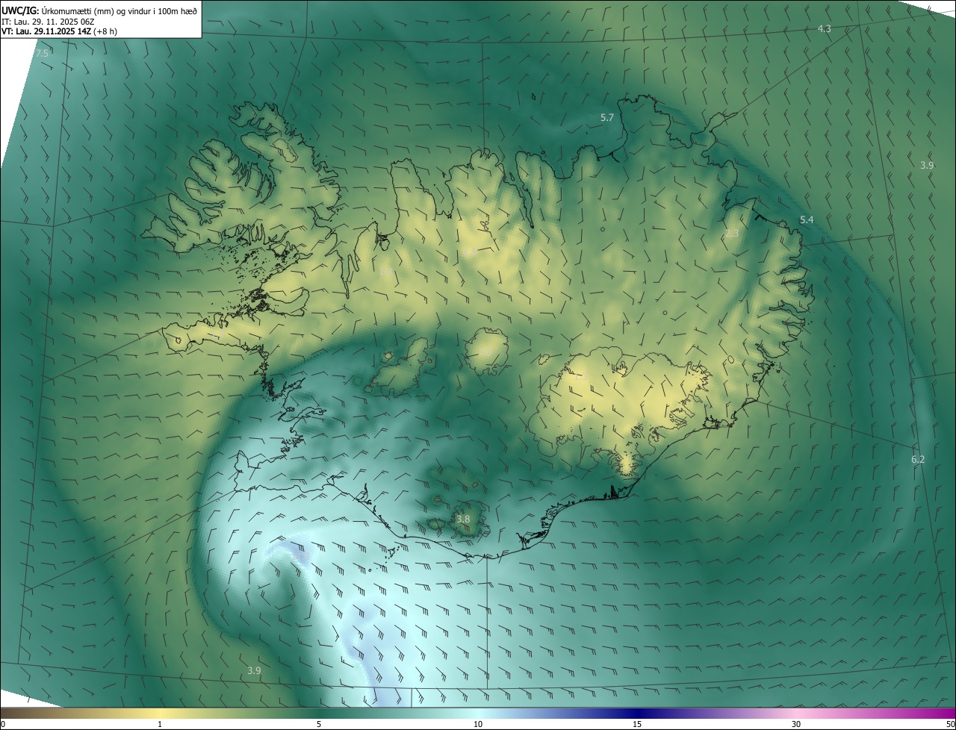Click the '5.7' value label near the north coast
956x730 pixels.
(607, 118)
